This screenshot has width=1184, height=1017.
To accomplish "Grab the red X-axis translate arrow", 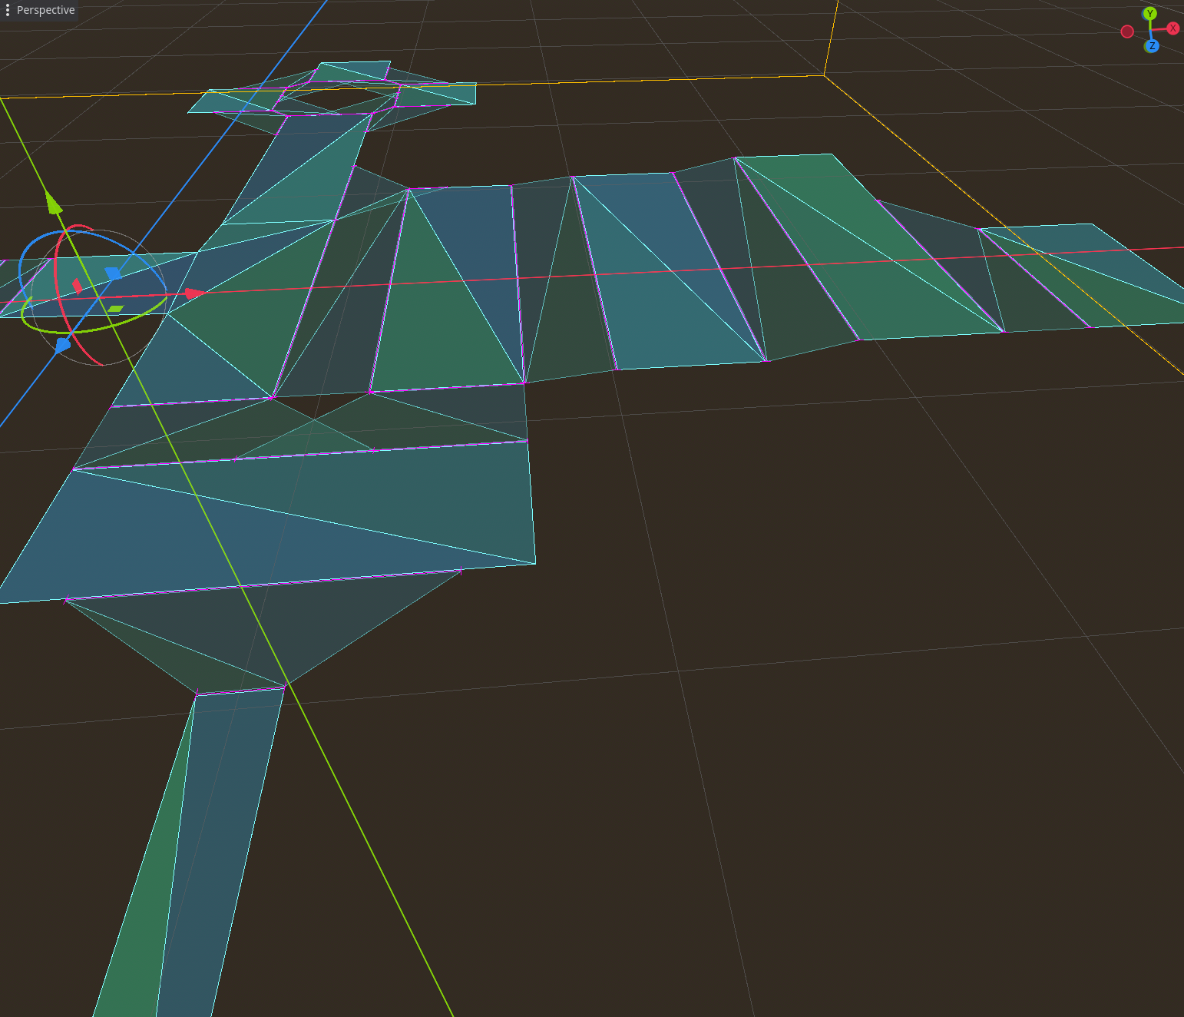I will click(194, 293).
